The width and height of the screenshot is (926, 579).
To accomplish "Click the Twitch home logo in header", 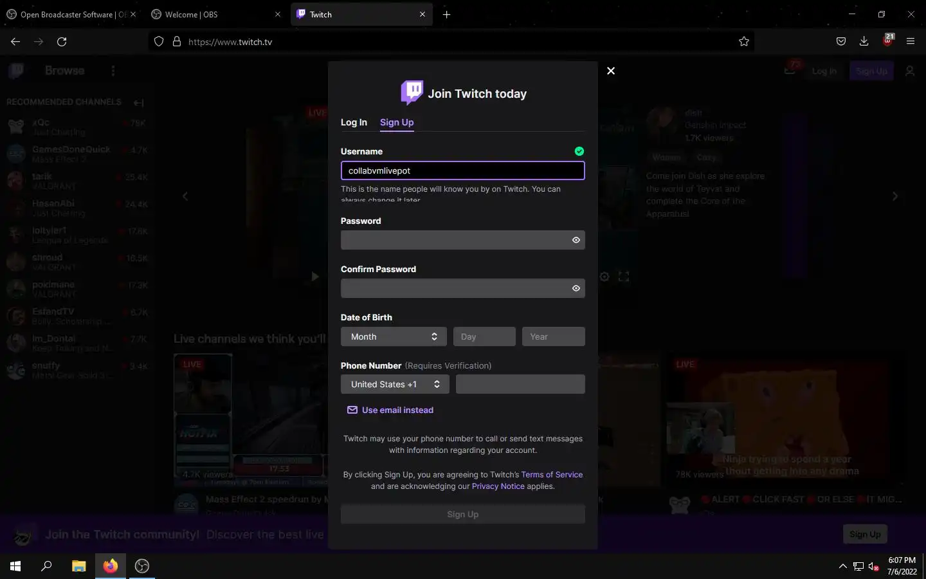I will (17, 71).
